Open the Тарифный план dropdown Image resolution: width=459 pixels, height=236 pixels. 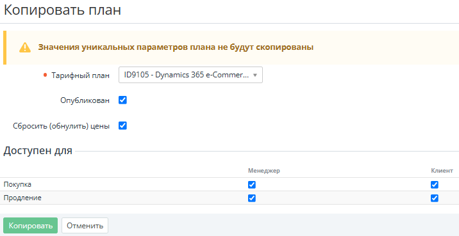pyautogui.click(x=190, y=75)
